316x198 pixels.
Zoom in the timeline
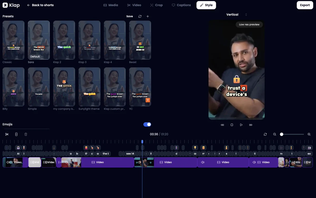[x=309, y=134]
